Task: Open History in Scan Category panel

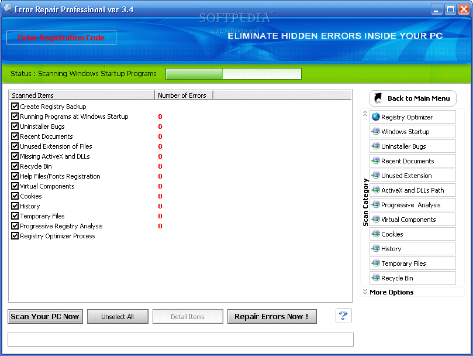Action: pos(413,249)
